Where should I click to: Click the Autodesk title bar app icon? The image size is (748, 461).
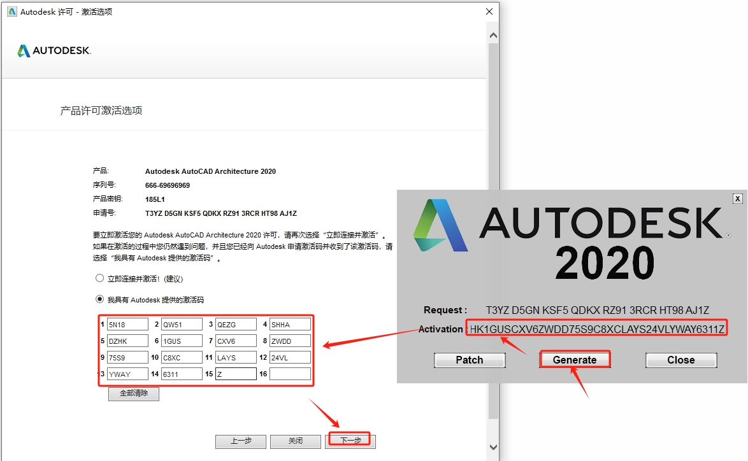pyautogui.click(x=12, y=11)
